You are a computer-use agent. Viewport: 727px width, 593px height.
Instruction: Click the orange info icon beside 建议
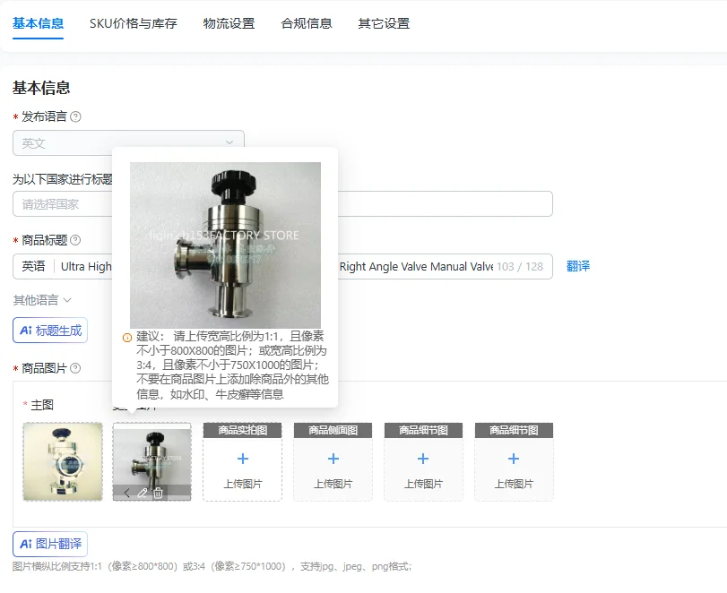(127, 338)
